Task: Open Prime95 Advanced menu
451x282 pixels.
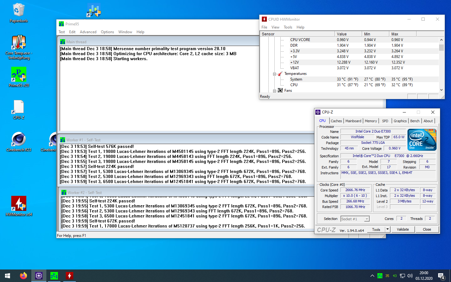Action: coord(88,32)
